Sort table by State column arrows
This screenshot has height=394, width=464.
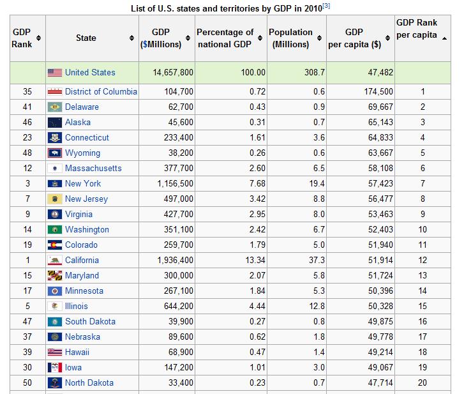(131, 38)
